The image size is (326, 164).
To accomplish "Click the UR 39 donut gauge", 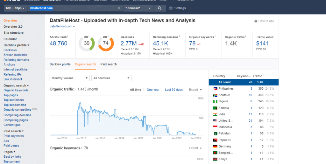I will 87,44.
